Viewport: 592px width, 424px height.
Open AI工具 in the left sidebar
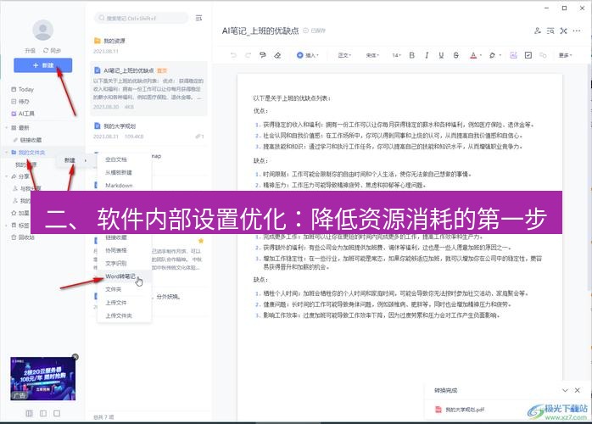tap(23, 114)
